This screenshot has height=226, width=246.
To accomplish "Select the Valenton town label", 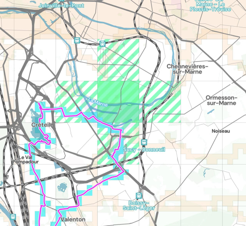I will (x=73, y=219).
